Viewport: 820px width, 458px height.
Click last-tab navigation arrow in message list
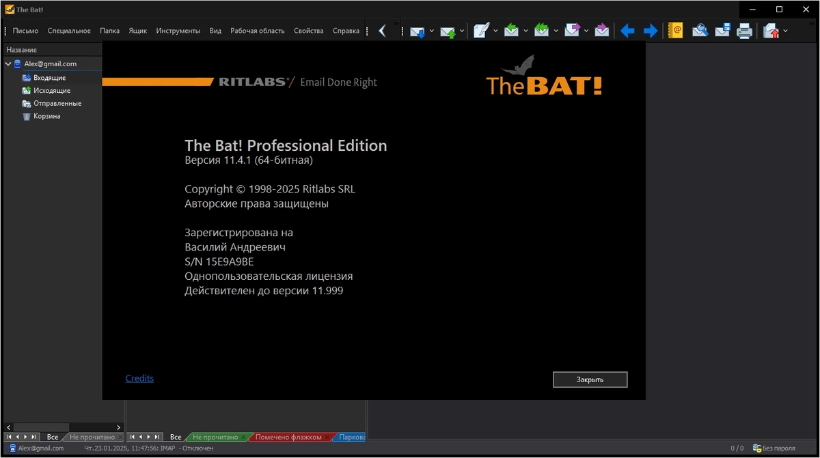click(x=157, y=437)
